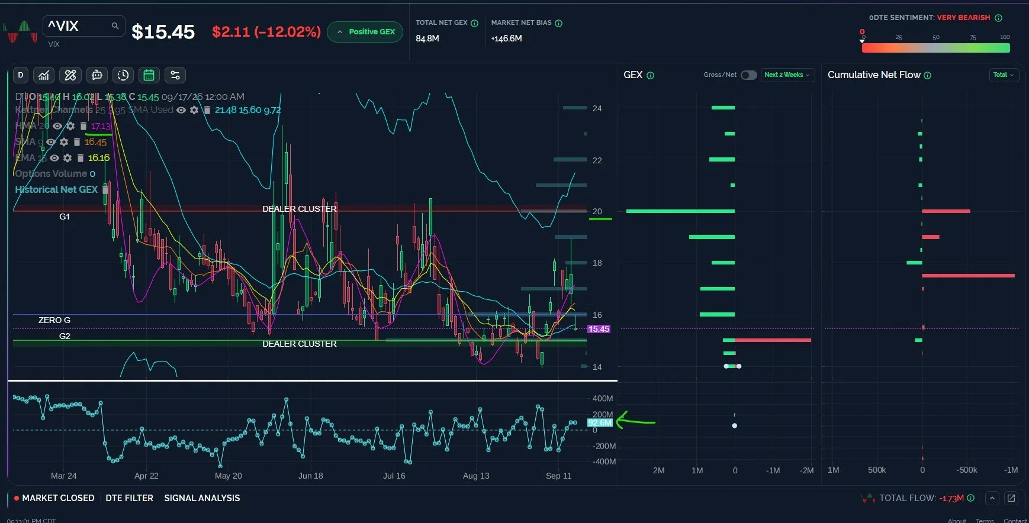The height and width of the screenshot is (523, 1029).
Task: Open Keltner Channels settings gear
Action: (194, 110)
